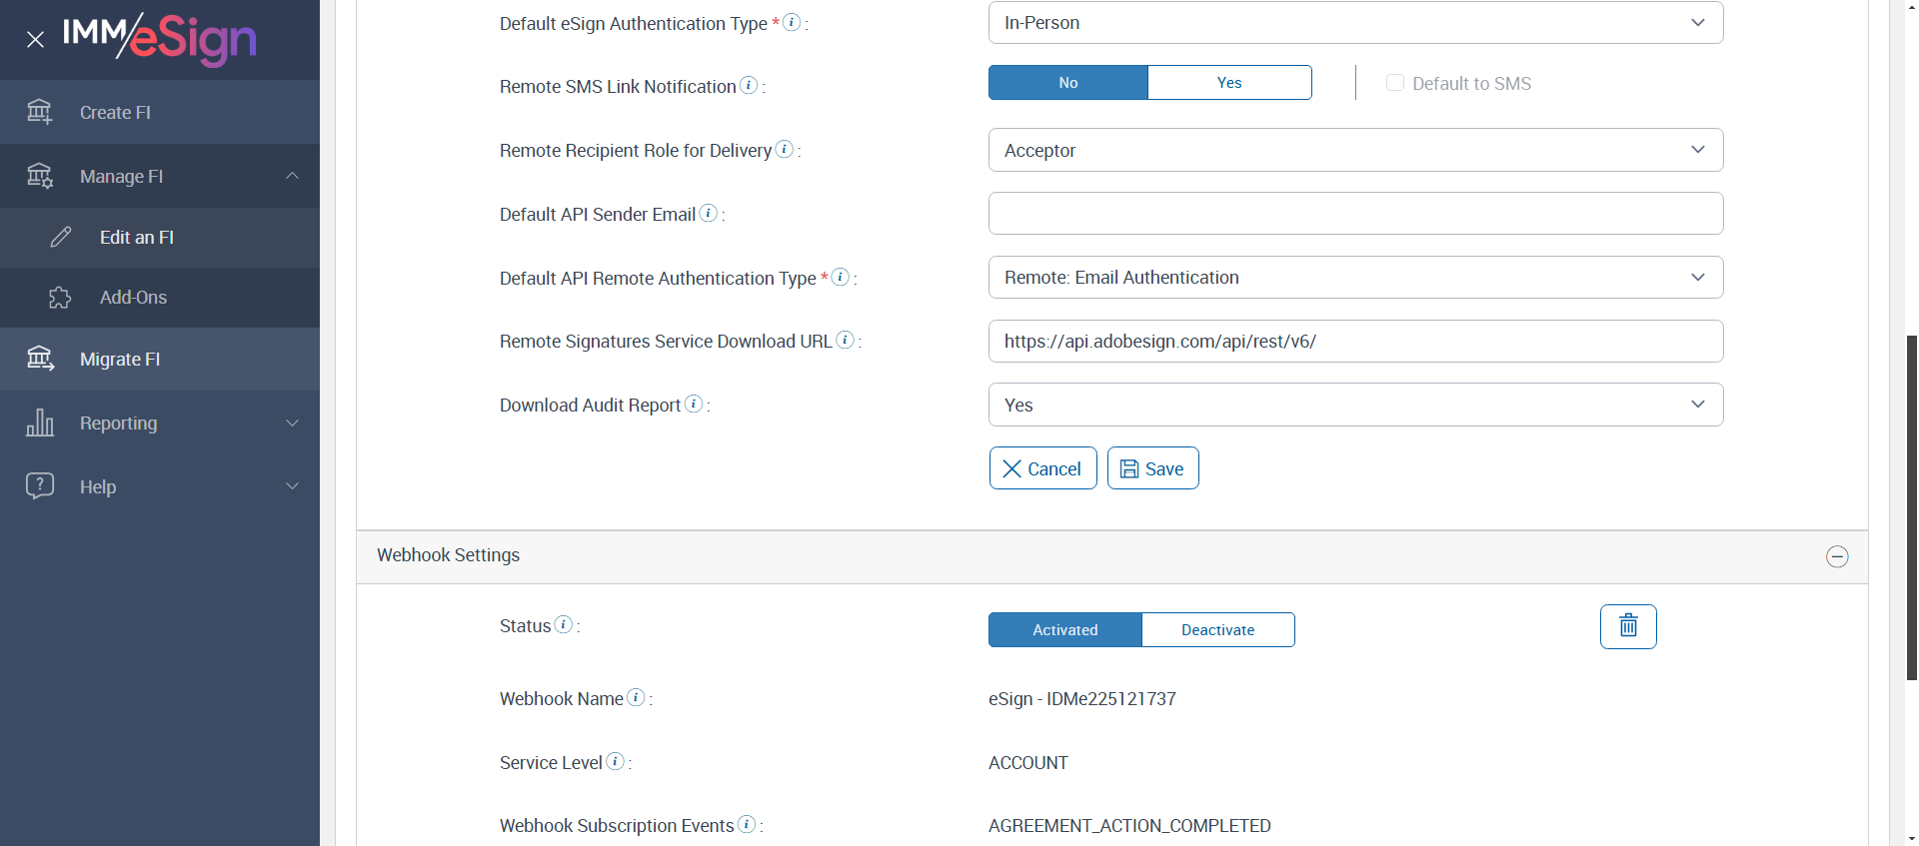
Task: Close the sidebar with the X icon
Action: 35,40
